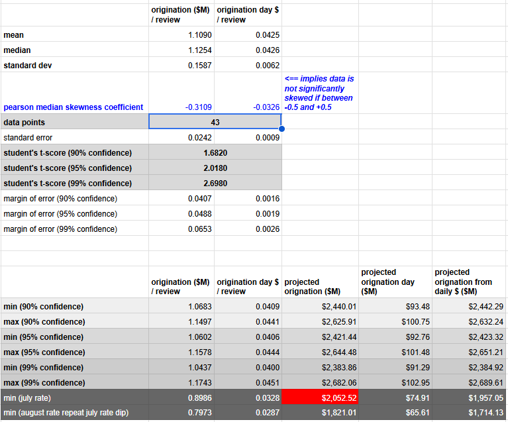Select the data points label cell
The height and width of the screenshot is (422, 508).
75,122
